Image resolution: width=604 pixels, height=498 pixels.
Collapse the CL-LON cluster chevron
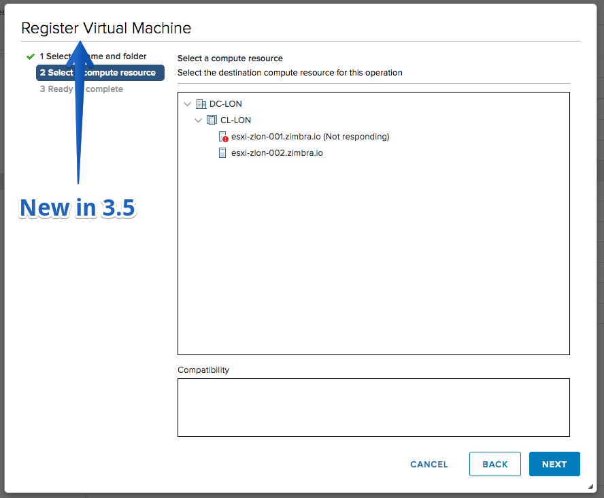pyautogui.click(x=199, y=120)
